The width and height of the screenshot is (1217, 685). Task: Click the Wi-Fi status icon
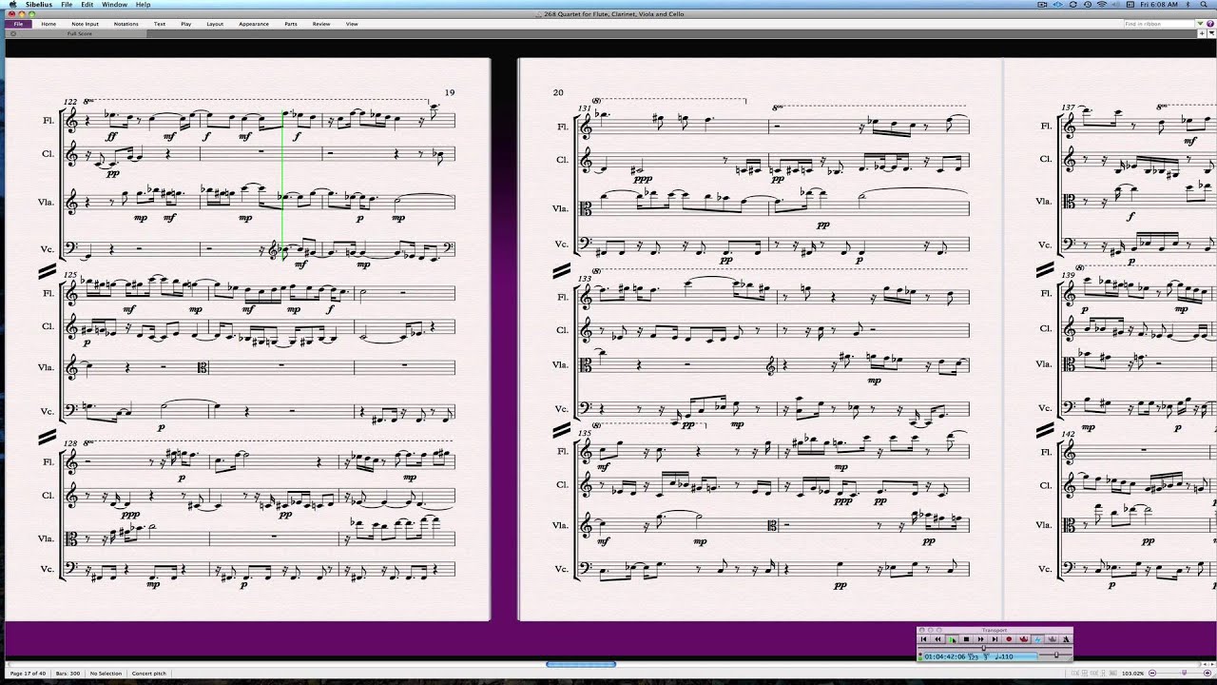click(1102, 5)
